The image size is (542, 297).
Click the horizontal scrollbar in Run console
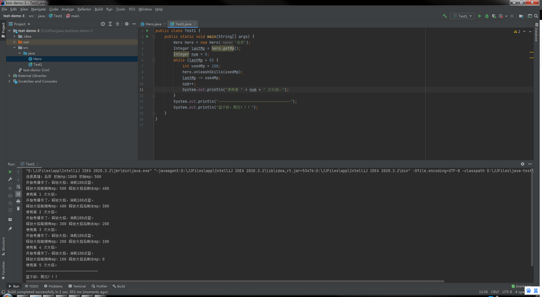235,281
